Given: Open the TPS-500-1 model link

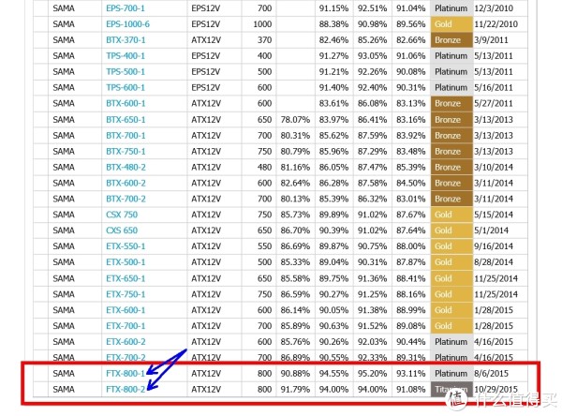Looking at the screenshot, I should (126, 72).
